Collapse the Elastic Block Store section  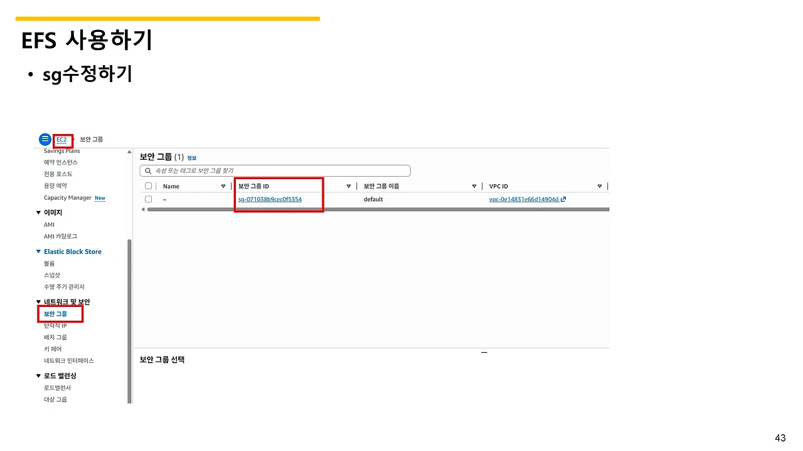click(38, 252)
